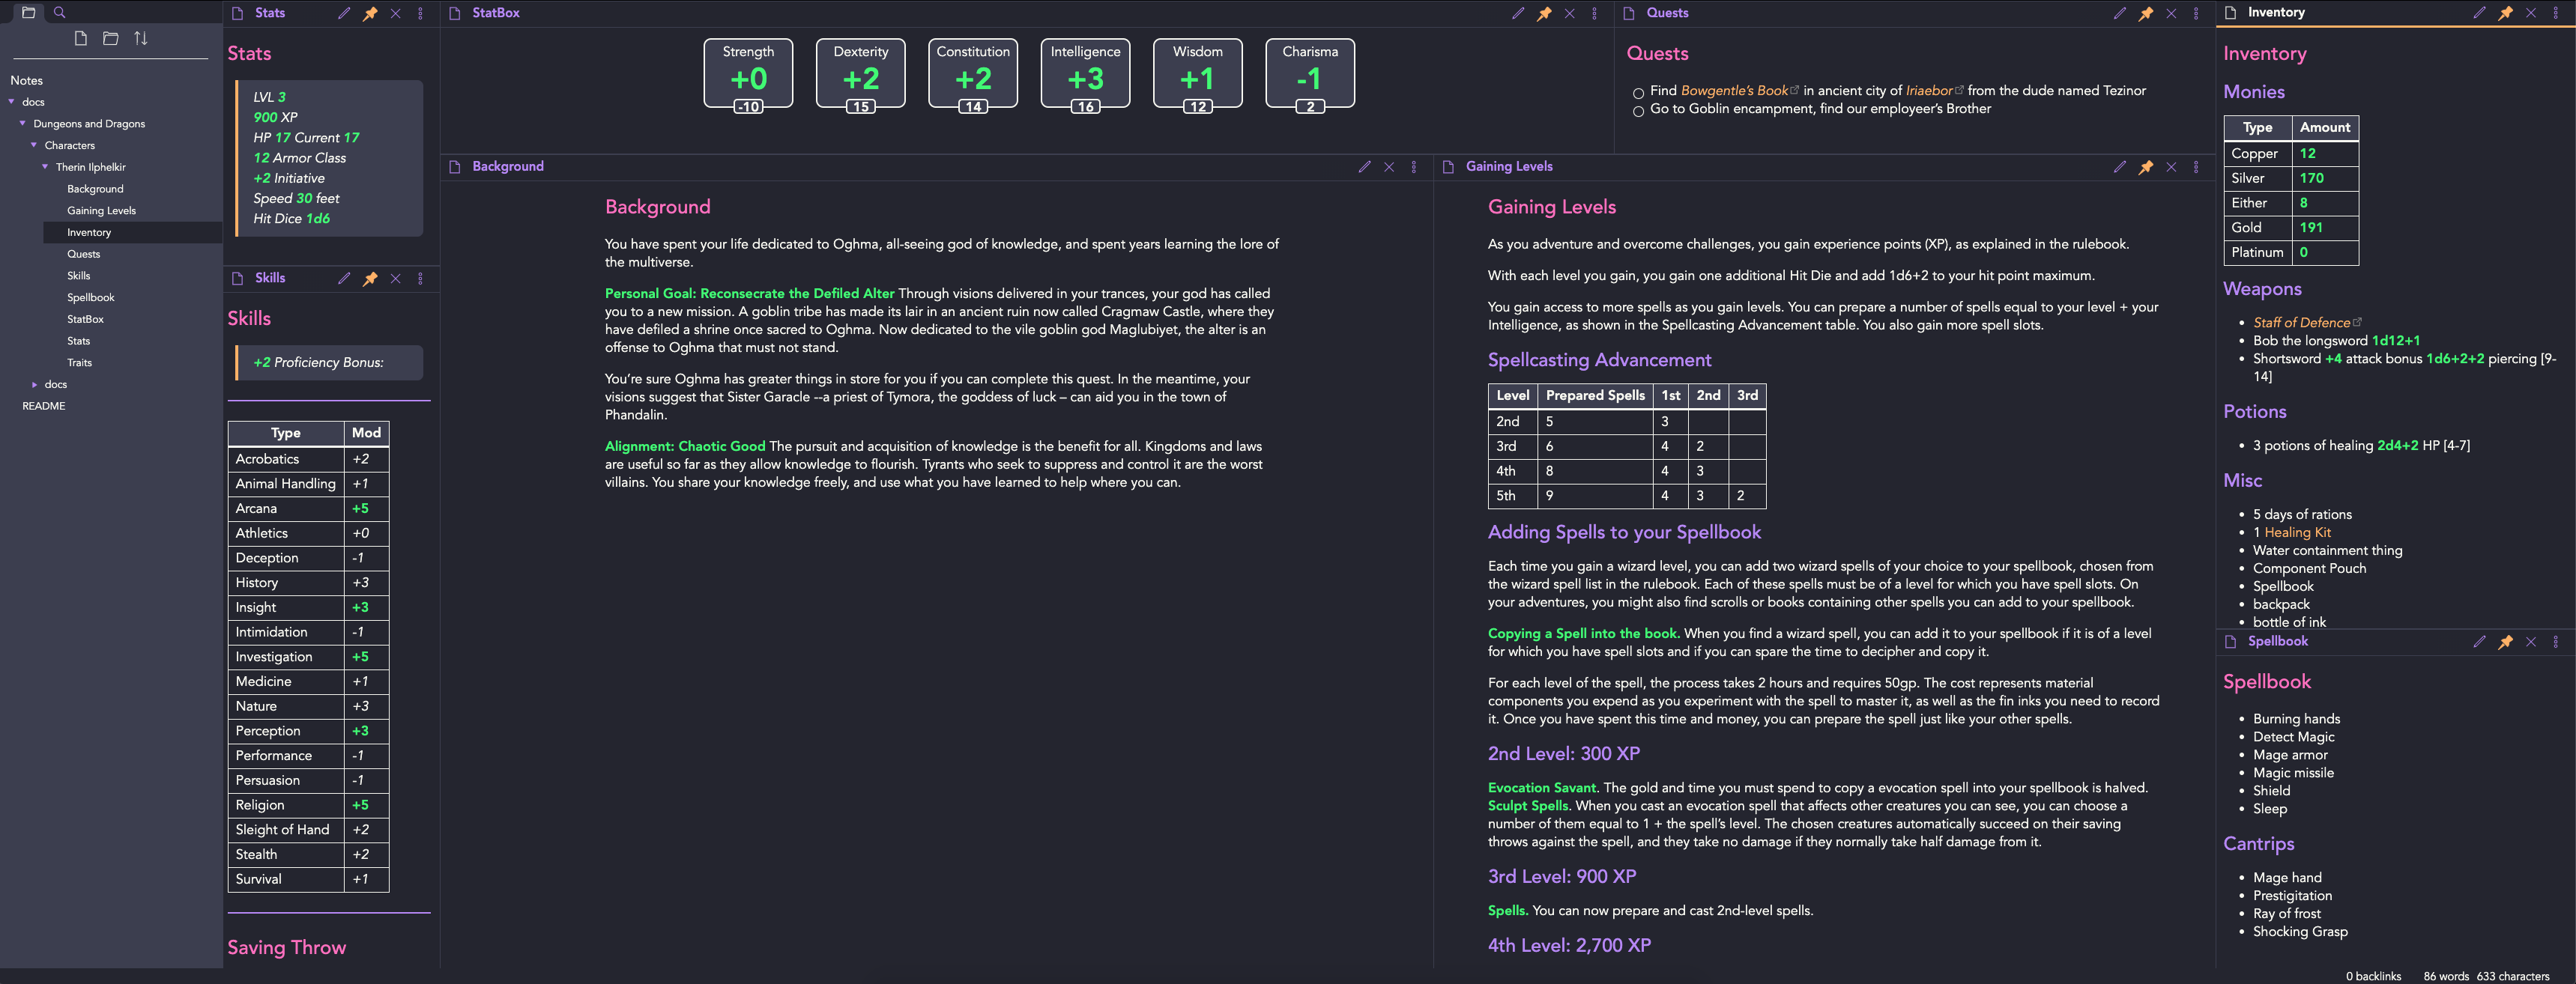Change sort order of notes
This screenshot has width=2576, height=984.
point(141,38)
